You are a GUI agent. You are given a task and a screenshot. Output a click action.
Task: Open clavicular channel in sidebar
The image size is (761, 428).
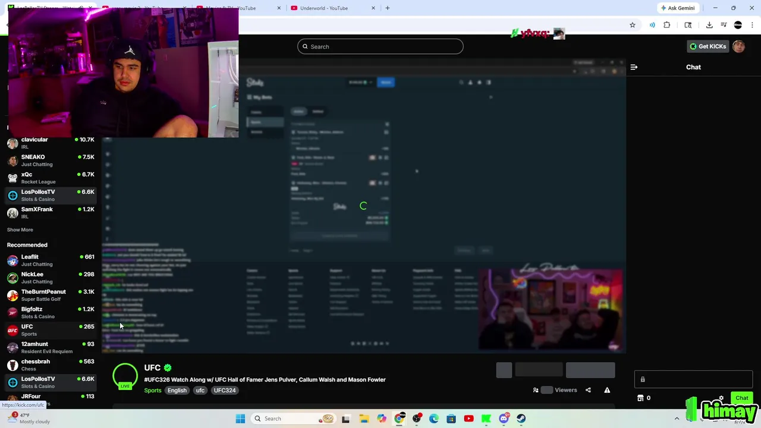click(x=51, y=143)
